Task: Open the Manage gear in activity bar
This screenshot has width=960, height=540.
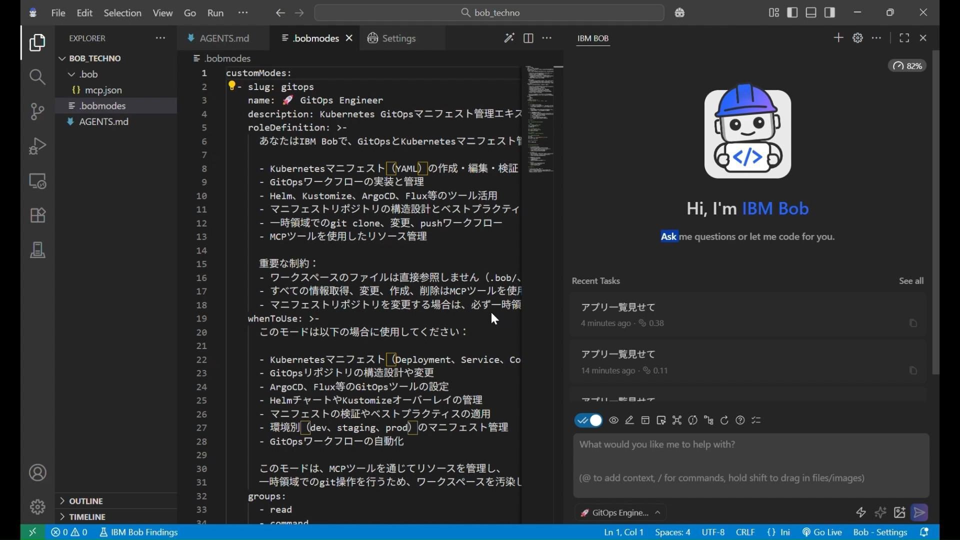Action: point(37,507)
